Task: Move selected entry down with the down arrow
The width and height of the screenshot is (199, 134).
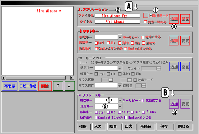Action: (70, 86)
